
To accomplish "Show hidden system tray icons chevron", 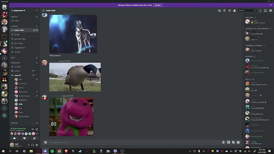I will (x=190, y=151).
